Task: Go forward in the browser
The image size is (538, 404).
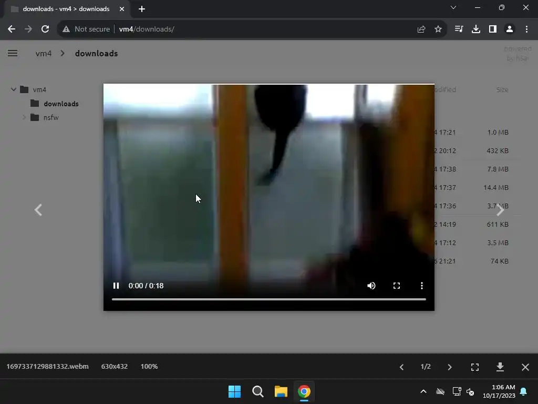Action: (x=28, y=29)
